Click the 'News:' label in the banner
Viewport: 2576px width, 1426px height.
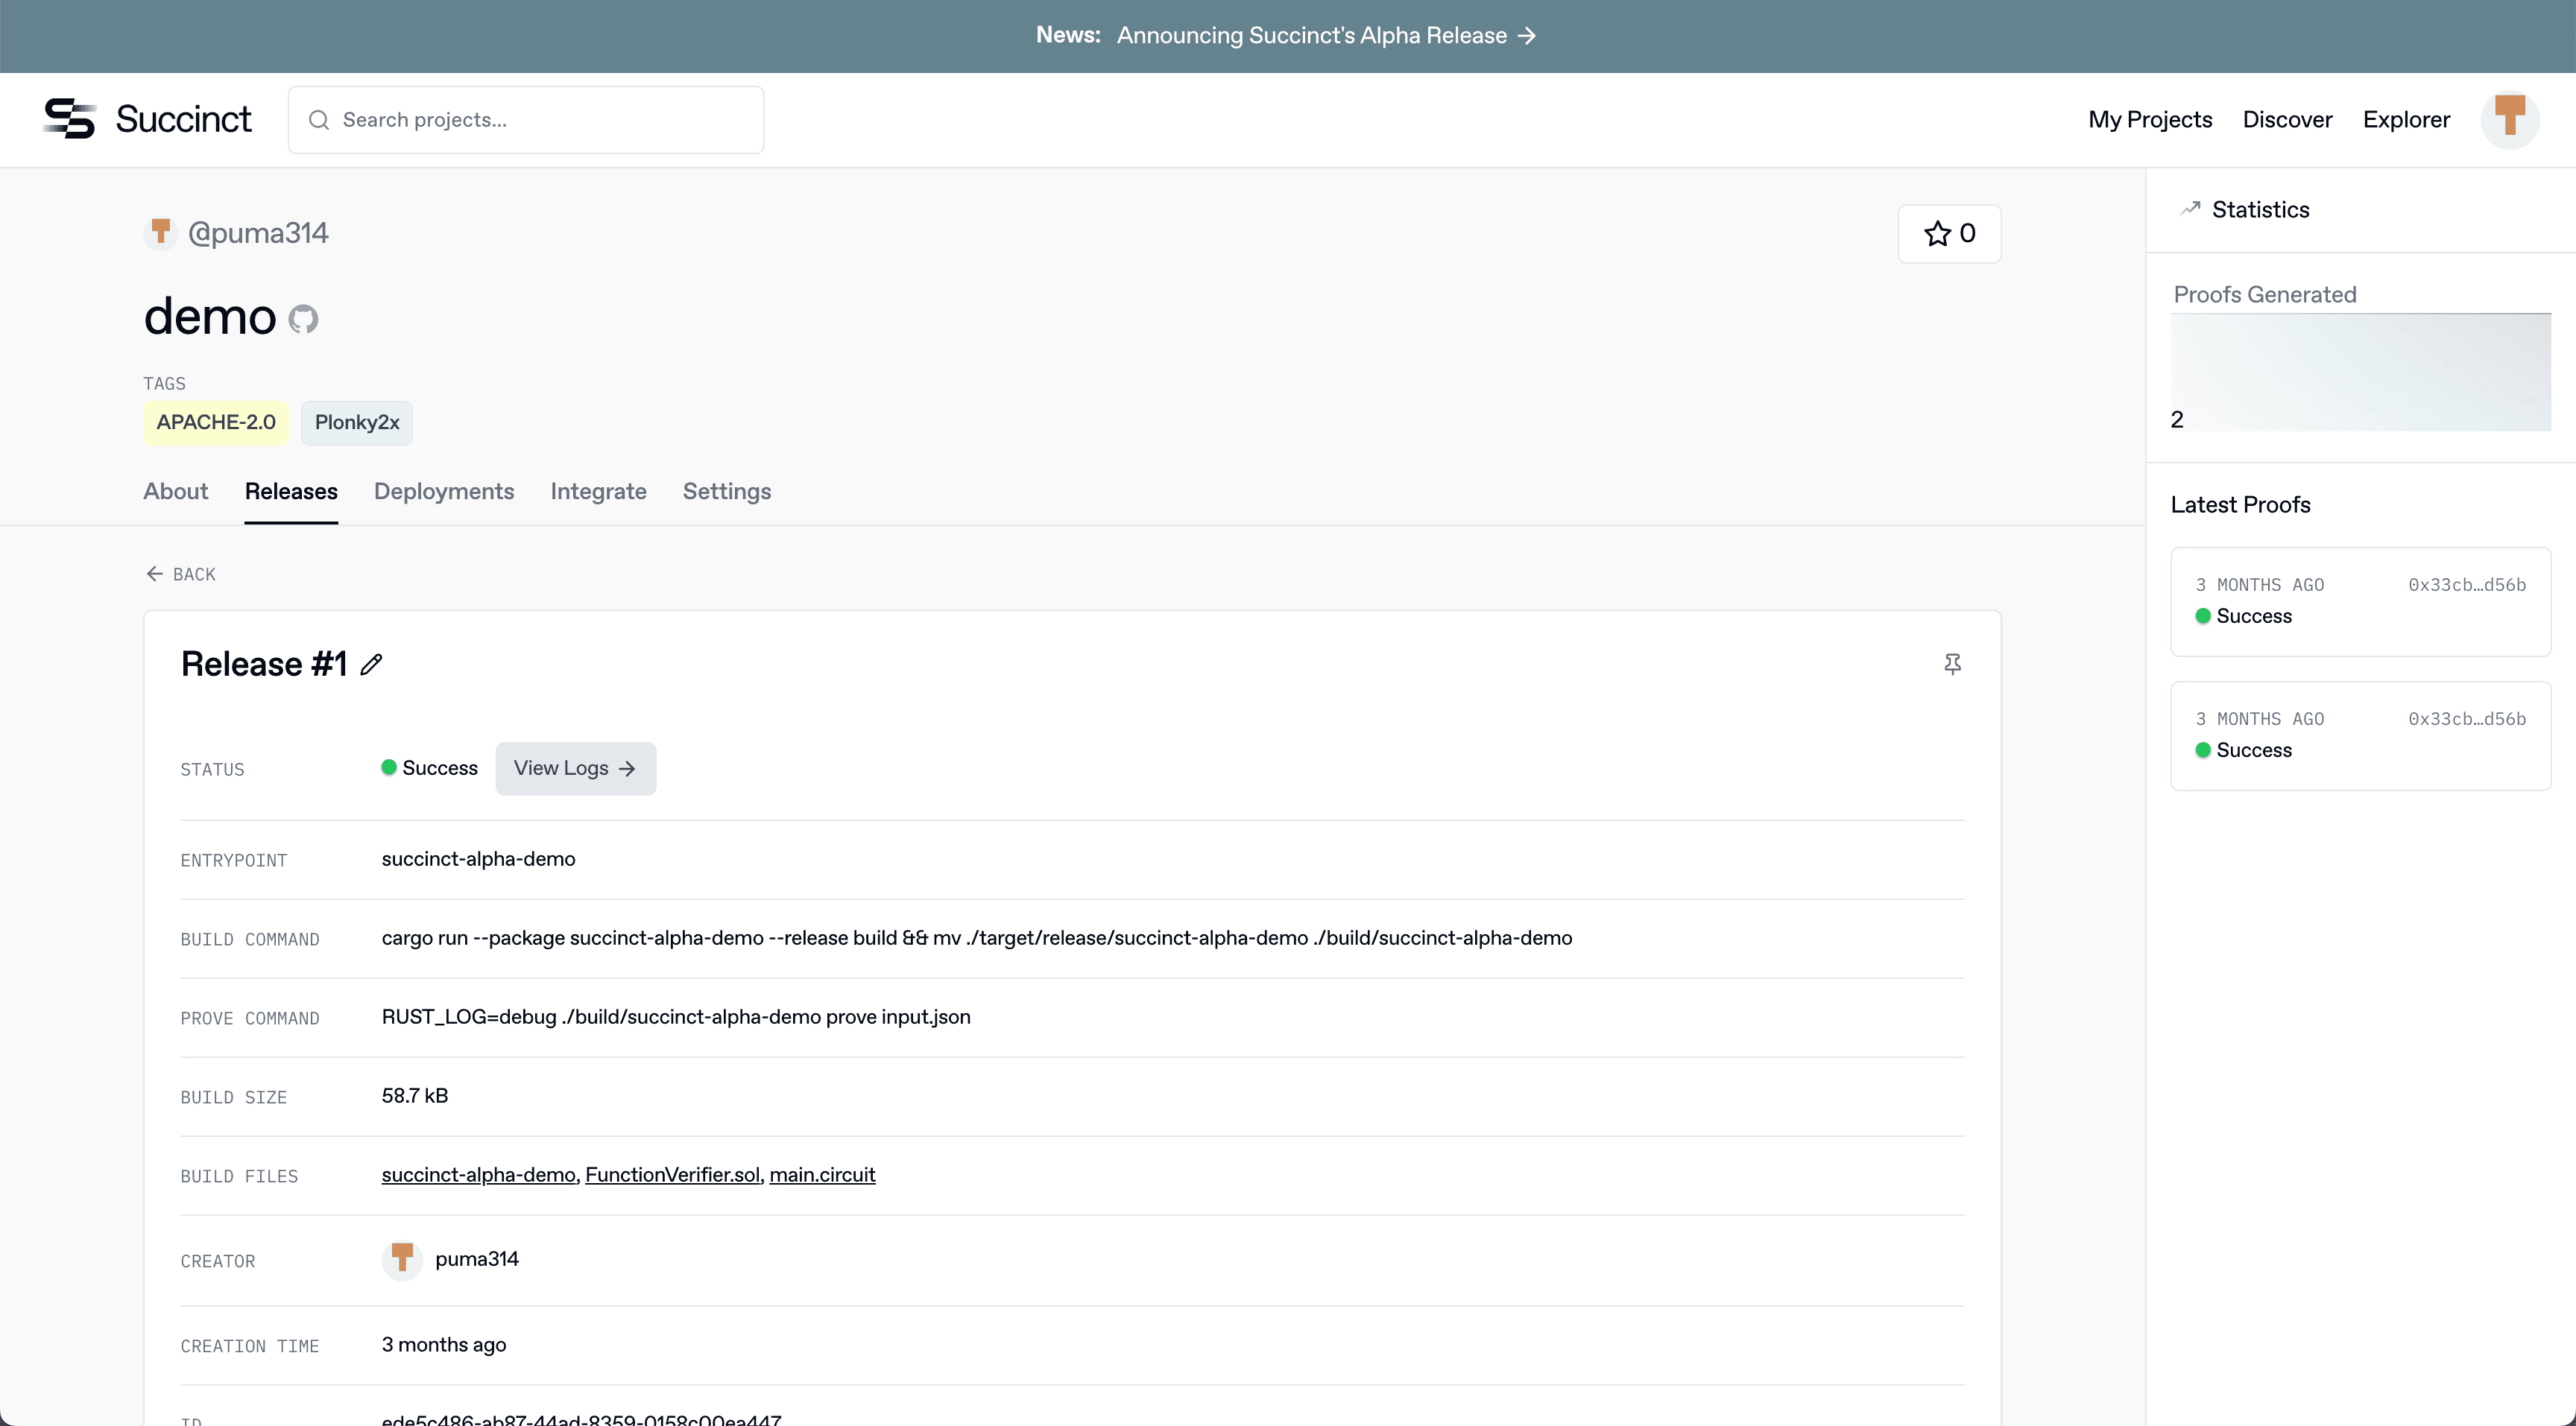1068,35
